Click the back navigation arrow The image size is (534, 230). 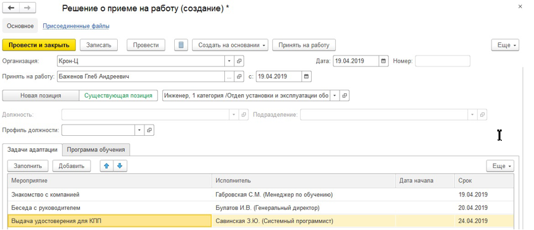click(11, 8)
